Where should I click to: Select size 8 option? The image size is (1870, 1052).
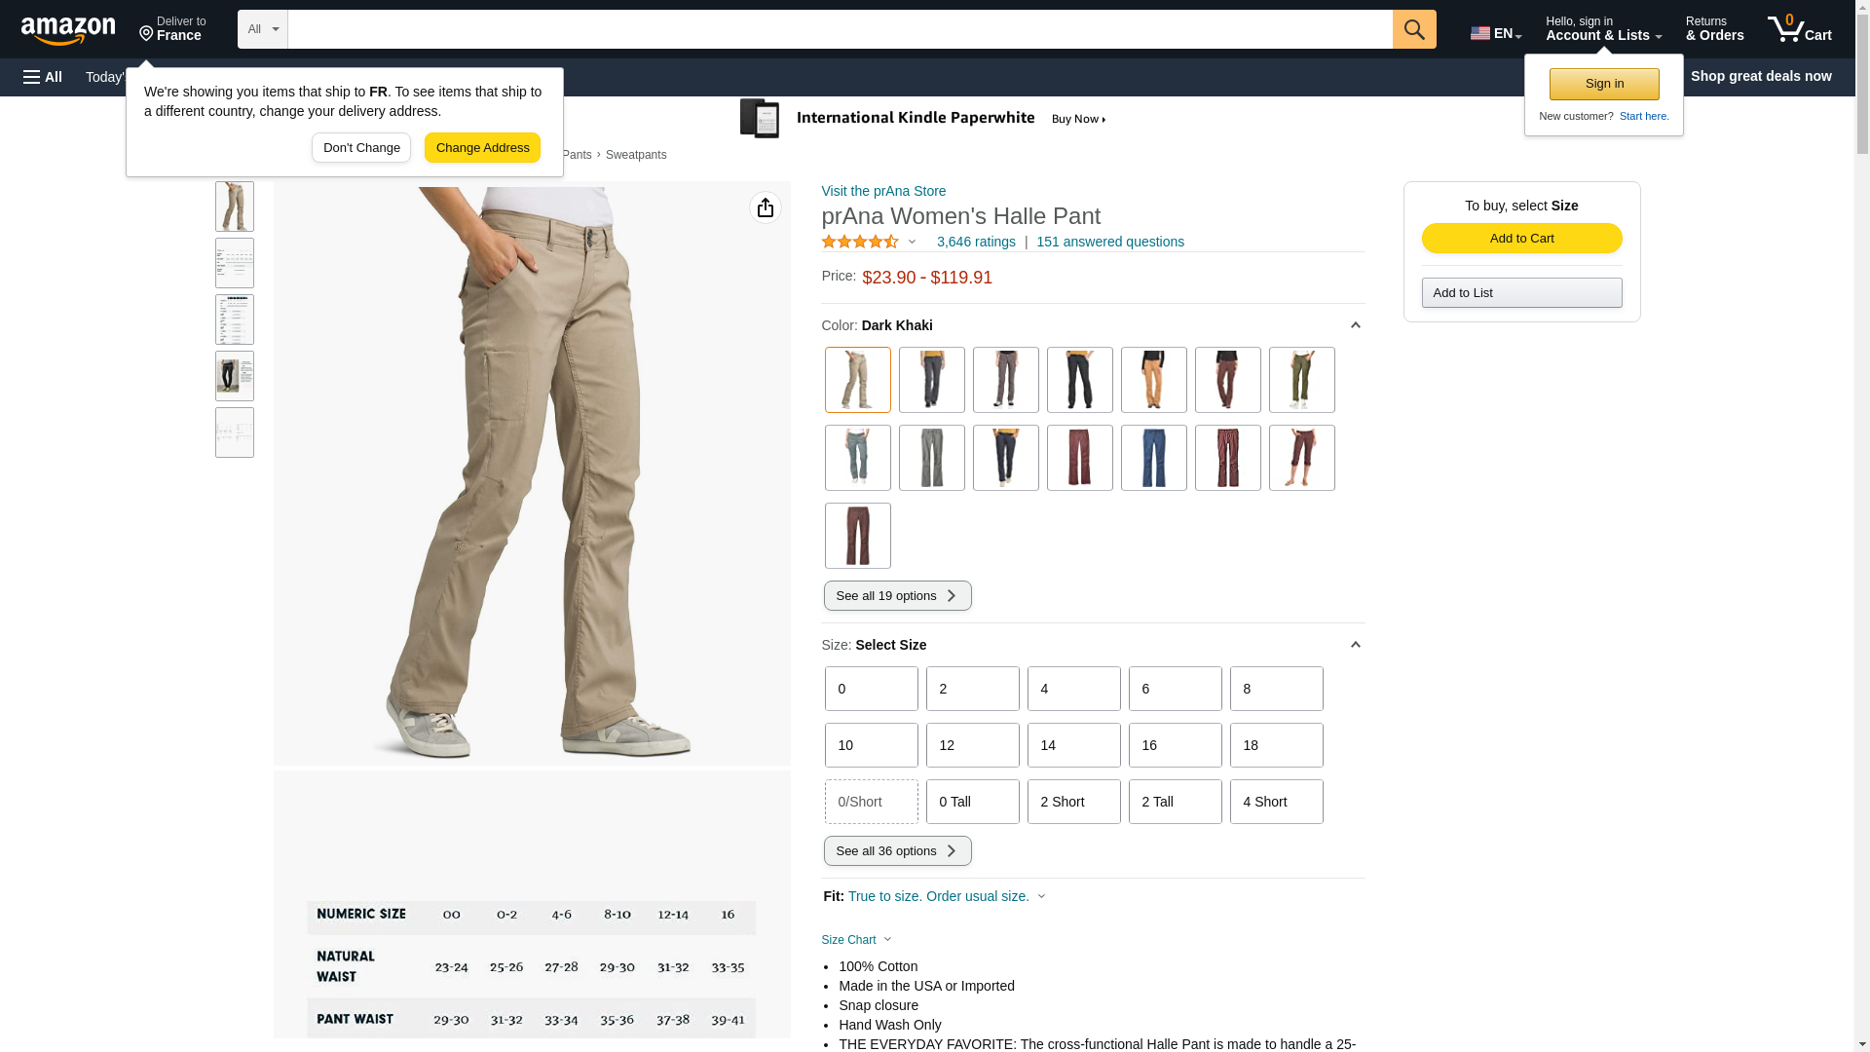[1276, 689]
